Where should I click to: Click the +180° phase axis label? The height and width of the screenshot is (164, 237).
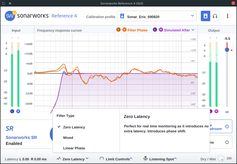coord(193,39)
